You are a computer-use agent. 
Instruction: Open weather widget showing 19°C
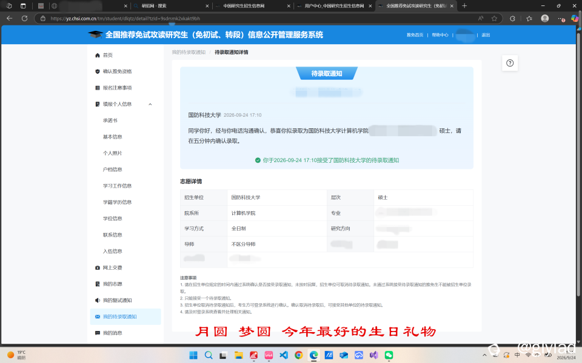click(x=17, y=355)
